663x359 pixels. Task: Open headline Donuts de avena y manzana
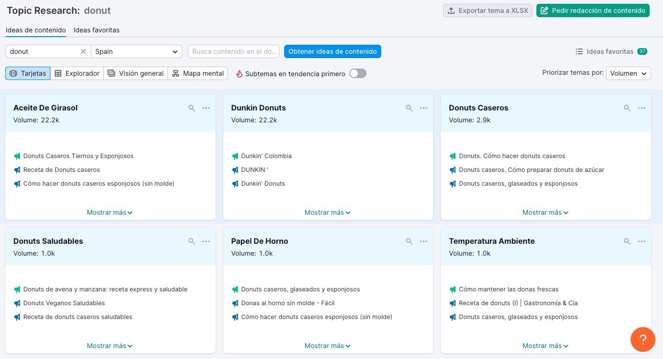(x=105, y=289)
